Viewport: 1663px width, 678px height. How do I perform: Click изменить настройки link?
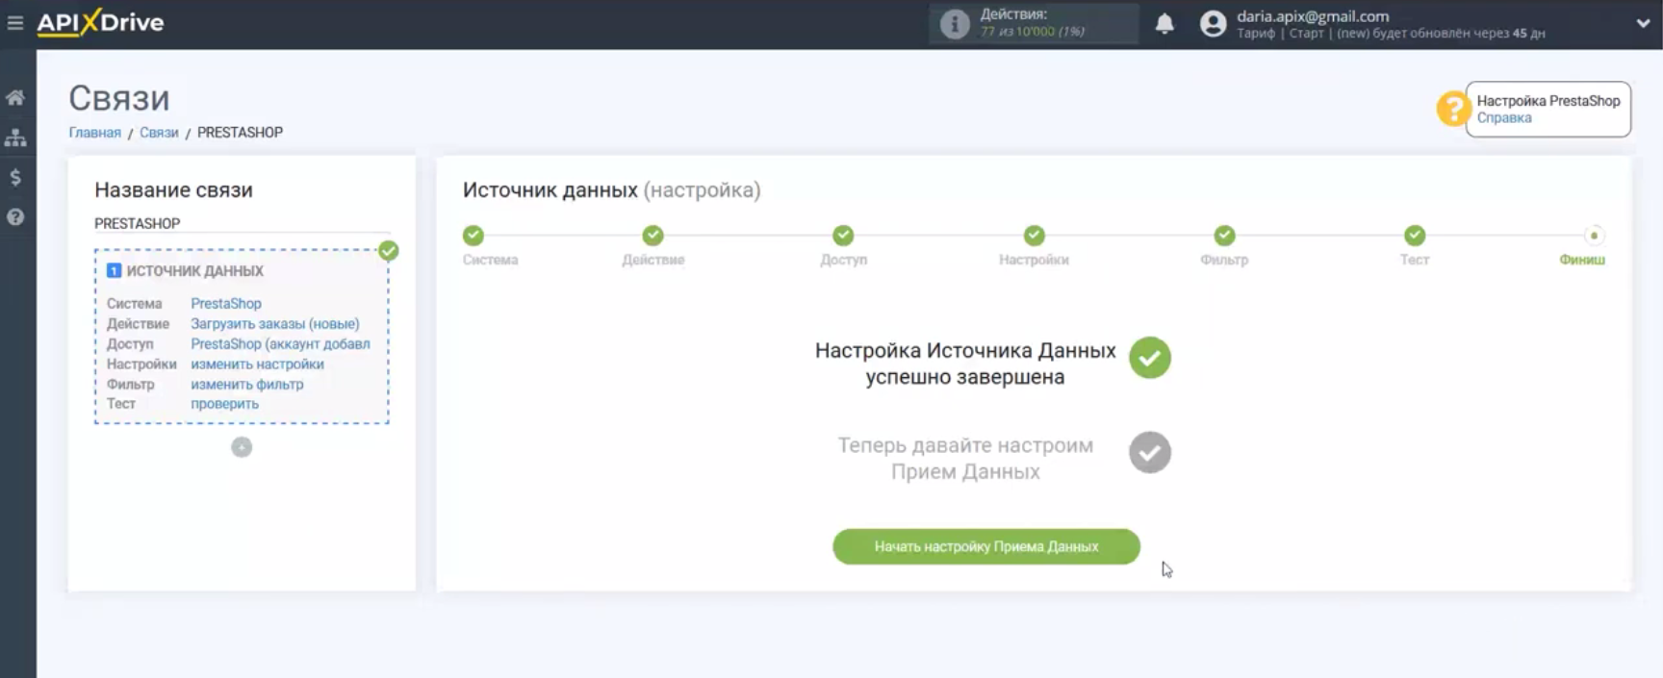257,364
